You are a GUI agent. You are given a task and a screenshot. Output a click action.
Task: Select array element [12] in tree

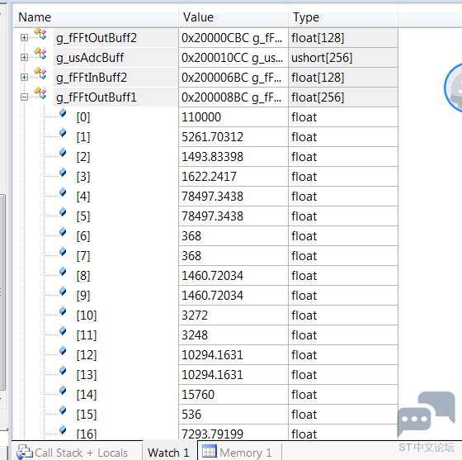tap(87, 355)
